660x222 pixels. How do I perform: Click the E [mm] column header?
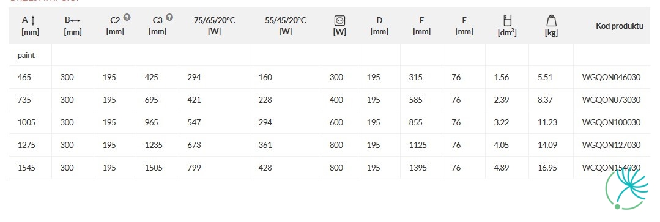click(421, 26)
